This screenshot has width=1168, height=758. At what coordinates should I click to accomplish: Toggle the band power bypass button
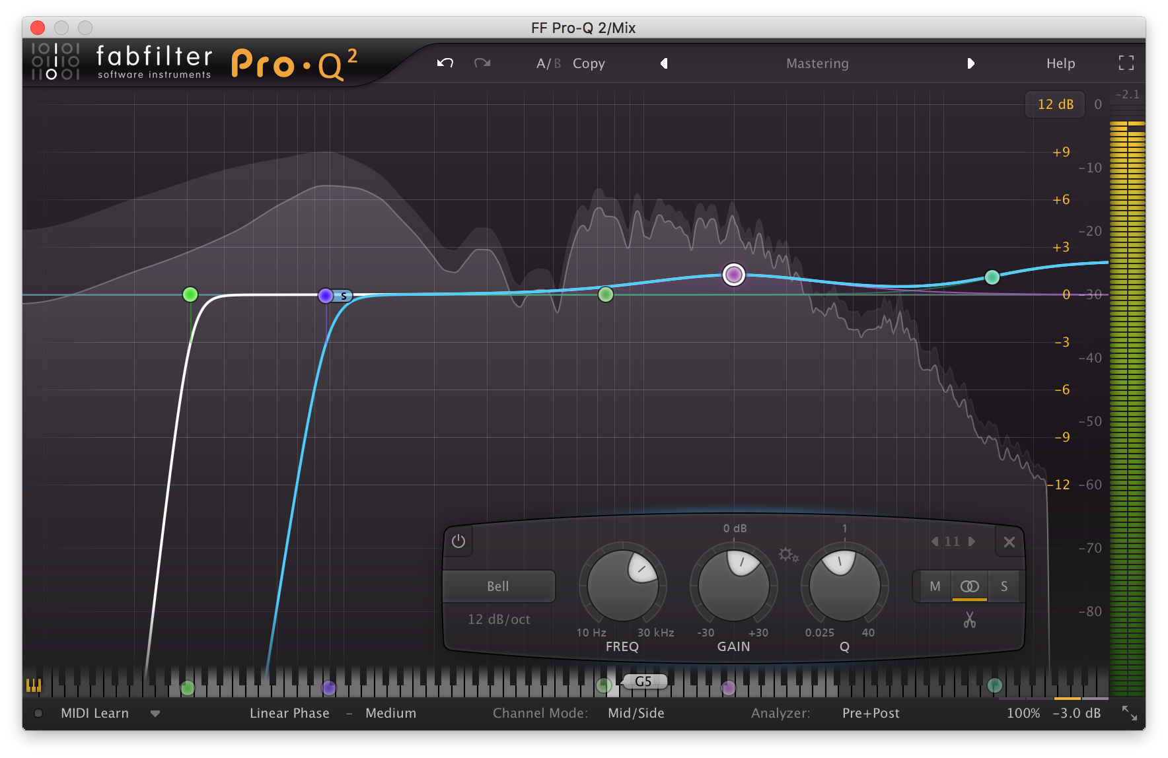pyautogui.click(x=458, y=541)
